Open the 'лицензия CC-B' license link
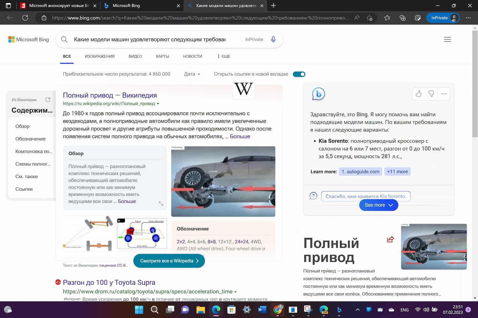 coord(113,265)
